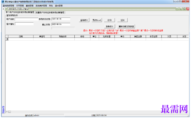The height and width of the screenshot is (118, 193).
Task: Open the 帮助 menu
Action: click(x=51, y=6)
